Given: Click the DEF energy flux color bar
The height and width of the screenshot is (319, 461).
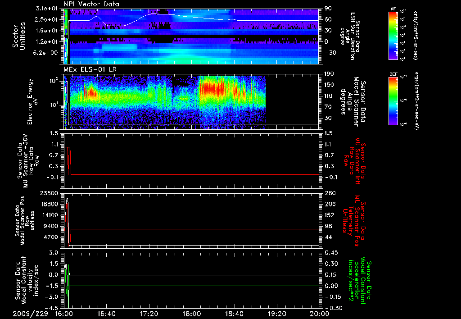Looking at the screenshot, I should click(393, 101).
